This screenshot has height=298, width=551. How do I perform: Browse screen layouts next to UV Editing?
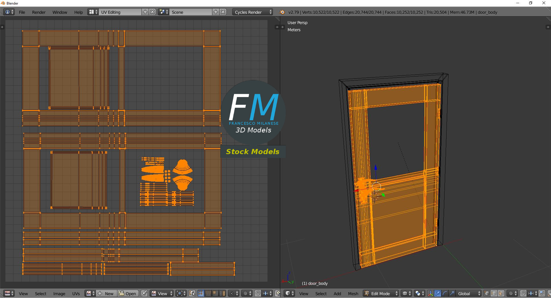click(93, 12)
